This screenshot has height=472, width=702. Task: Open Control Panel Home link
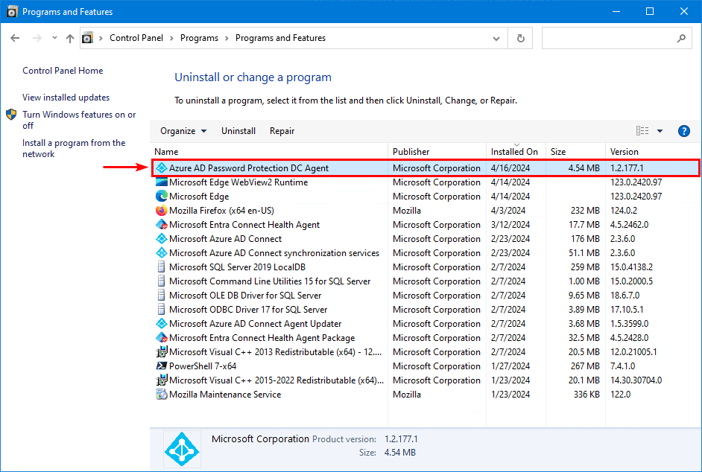pos(63,71)
